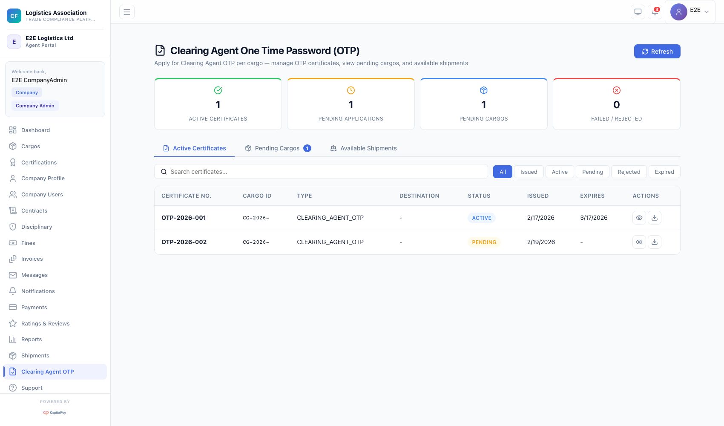Click the Failed / Rejected stat card

pos(616,104)
